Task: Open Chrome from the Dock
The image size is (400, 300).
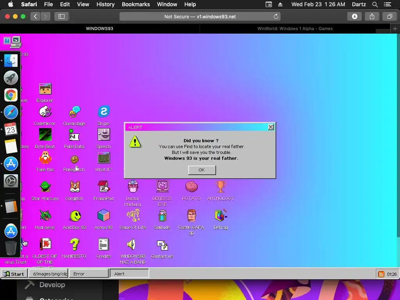Action: (11, 95)
